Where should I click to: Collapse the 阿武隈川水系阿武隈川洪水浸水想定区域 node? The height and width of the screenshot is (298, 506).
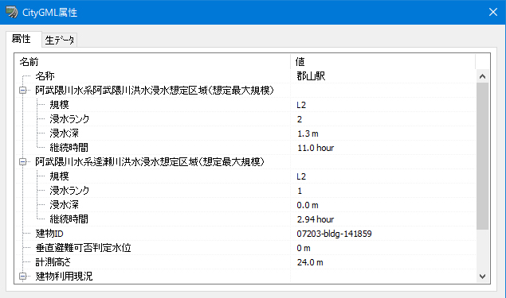[22, 91]
